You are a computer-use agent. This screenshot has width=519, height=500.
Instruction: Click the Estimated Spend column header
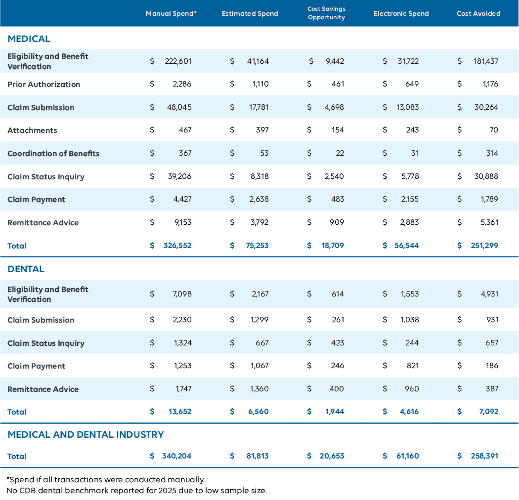250,13
